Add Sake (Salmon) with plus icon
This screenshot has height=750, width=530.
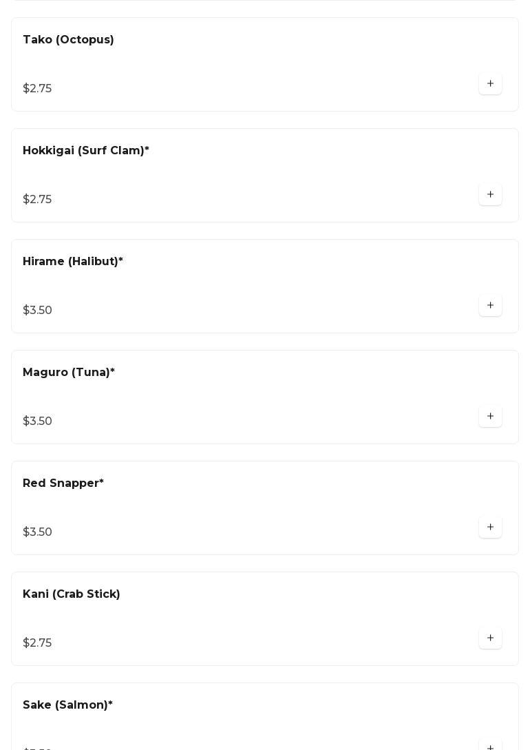490,747
